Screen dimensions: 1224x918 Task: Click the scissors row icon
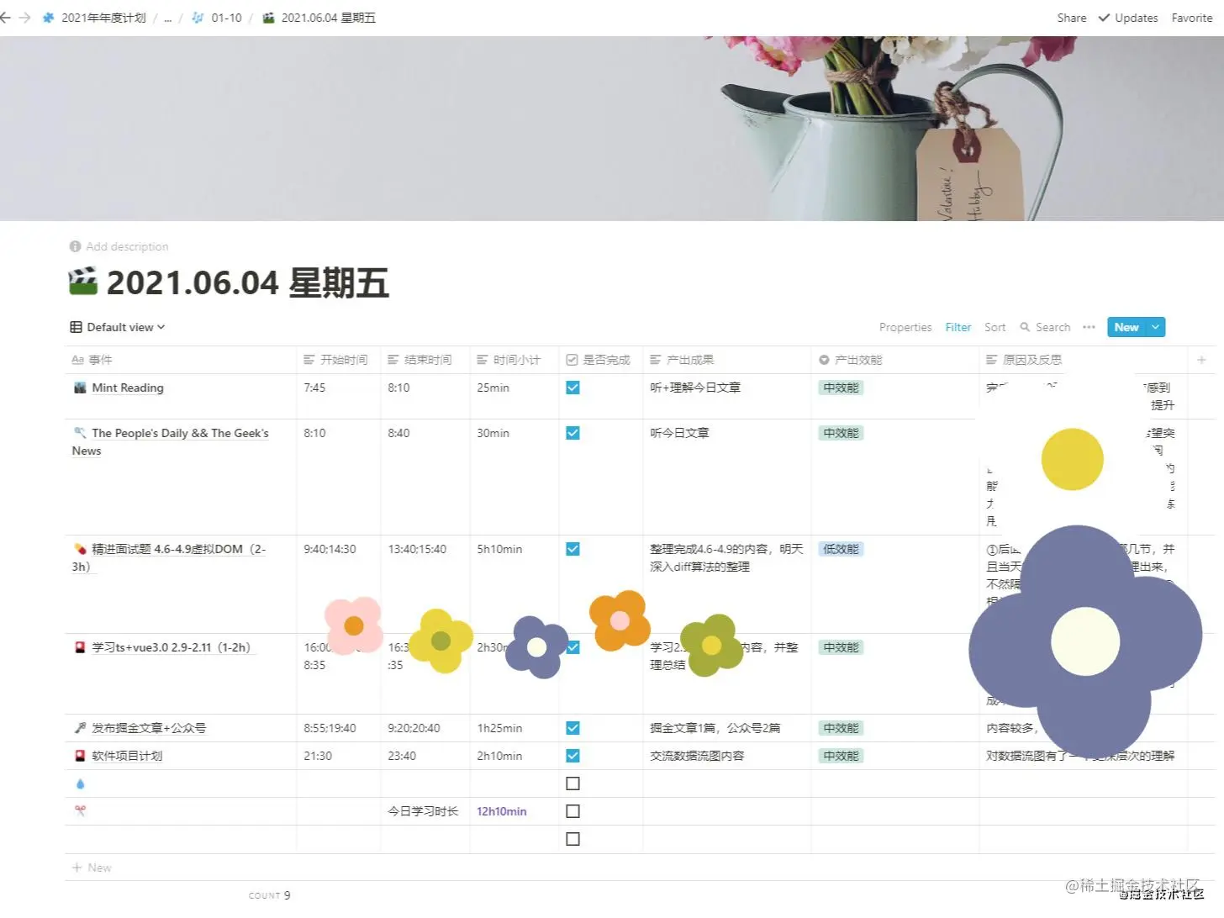click(x=80, y=811)
